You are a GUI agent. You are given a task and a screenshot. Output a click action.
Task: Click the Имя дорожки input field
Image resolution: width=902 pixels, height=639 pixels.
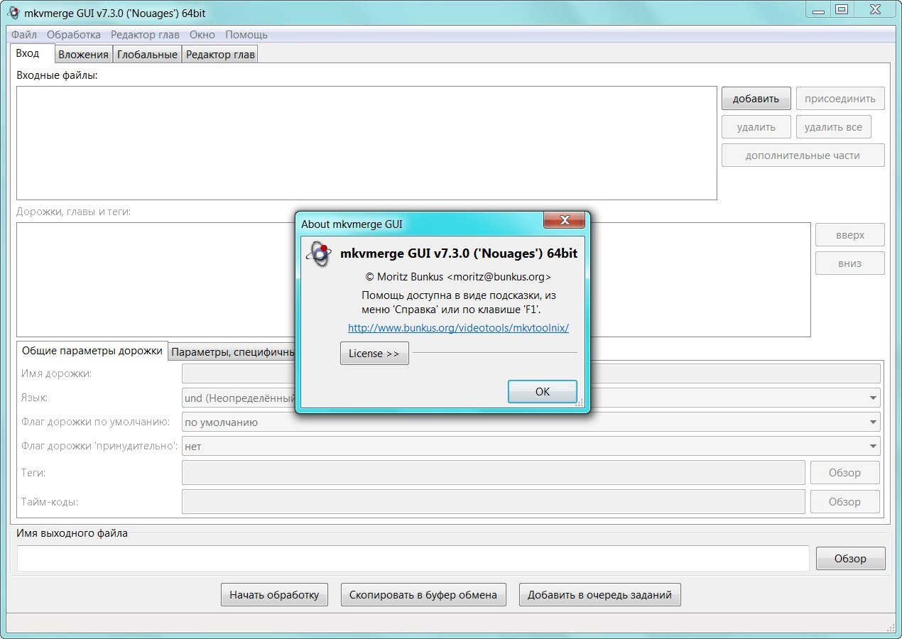click(531, 373)
